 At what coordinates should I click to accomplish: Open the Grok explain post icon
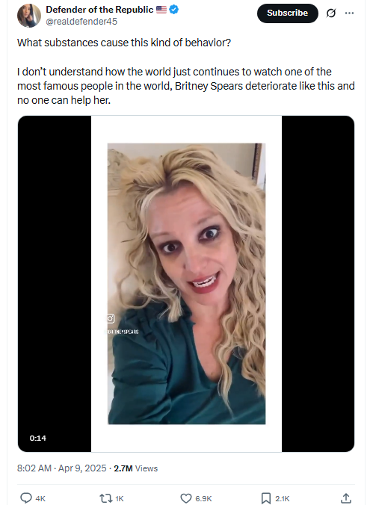pyautogui.click(x=331, y=13)
